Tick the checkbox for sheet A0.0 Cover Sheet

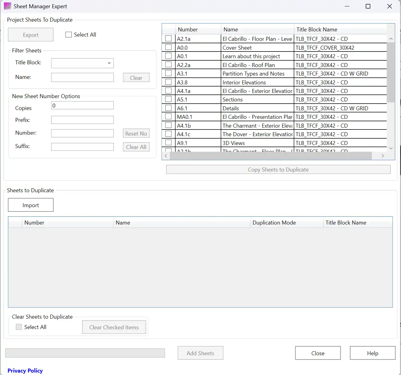pyautogui.click(x=168, y=47)
